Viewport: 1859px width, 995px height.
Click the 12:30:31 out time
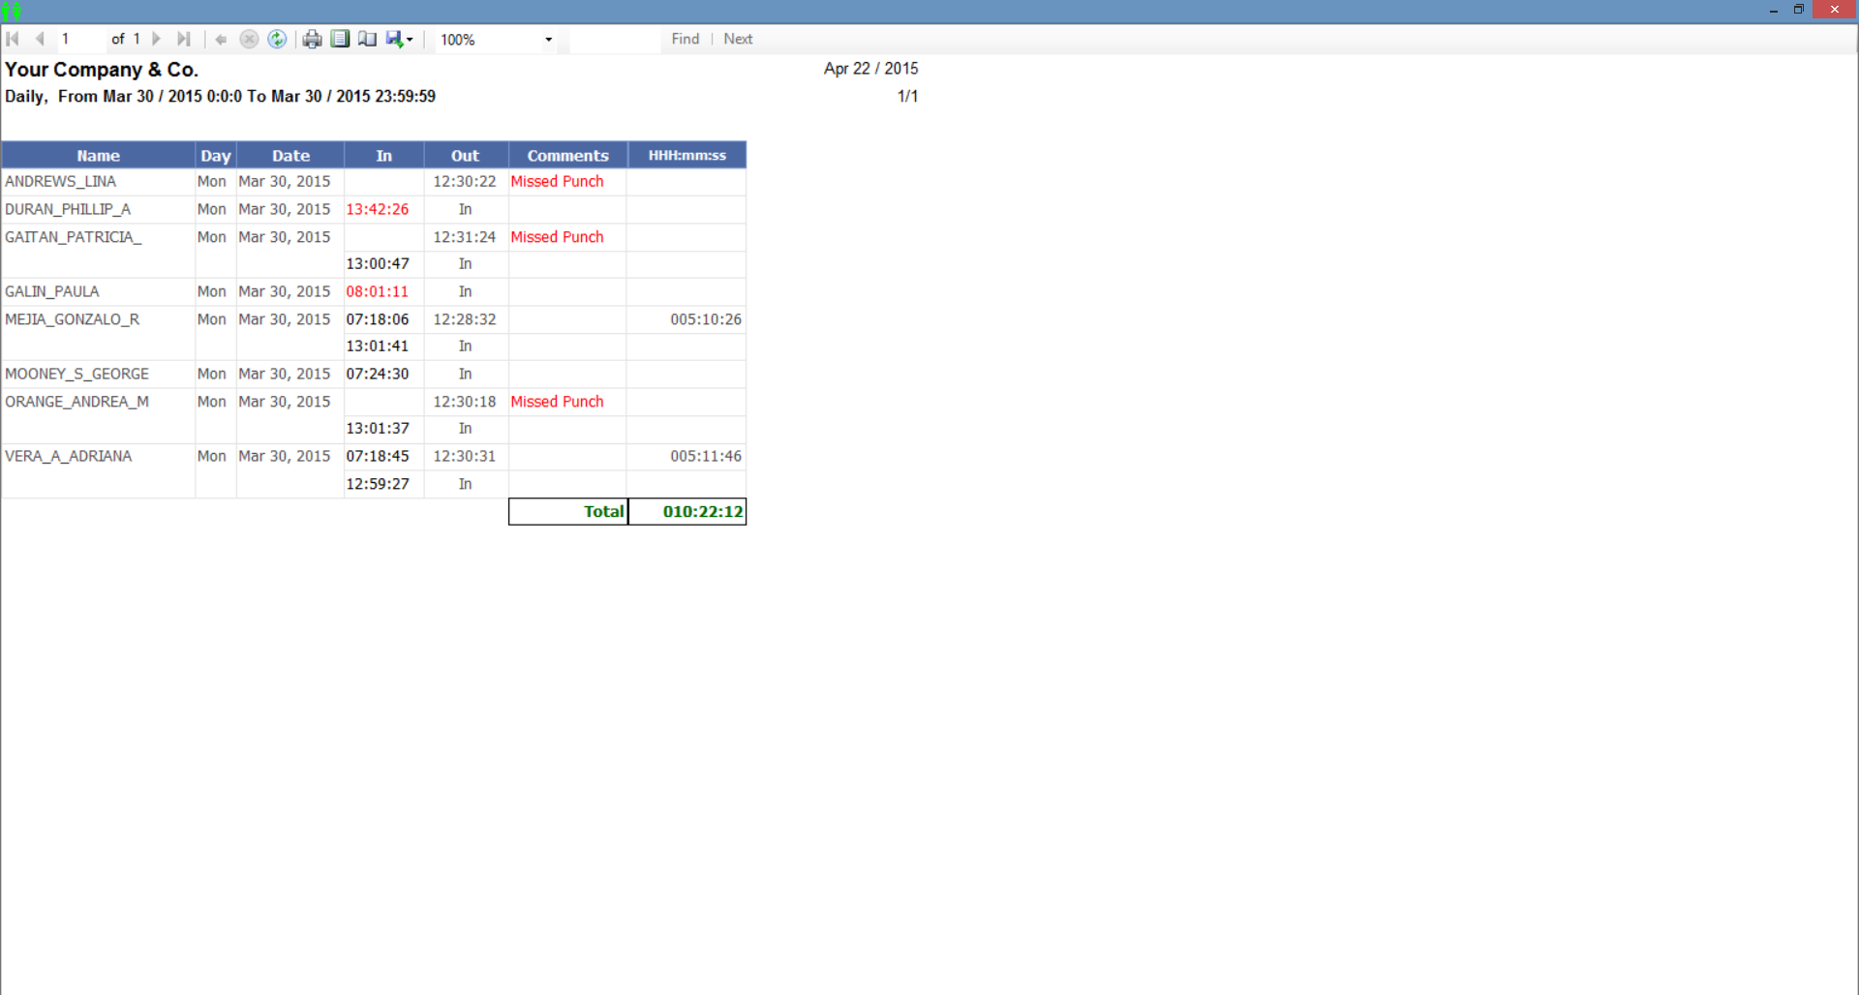tap(465, 456)
